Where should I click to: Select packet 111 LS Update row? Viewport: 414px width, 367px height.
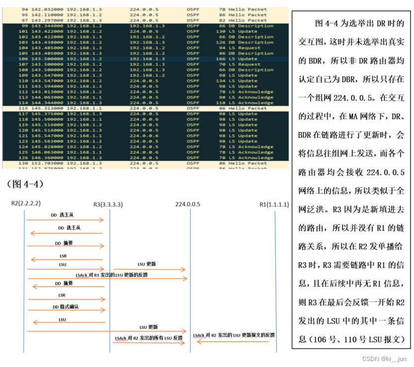click(145, 86)
